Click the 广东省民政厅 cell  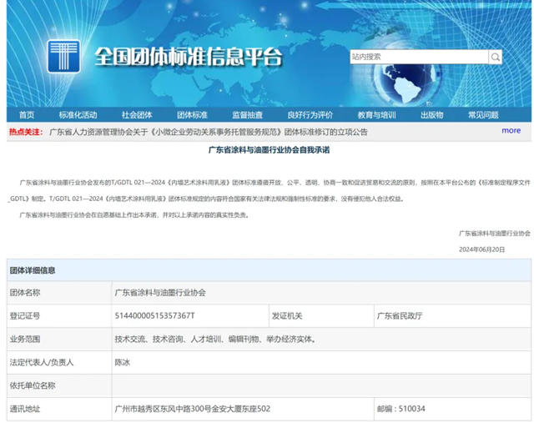tap(452, 315)
